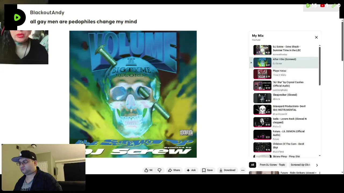The height and width of the screenshot is (193, 344).
Task: Open the three-dot more actions menu
Action: coord(243,170)
